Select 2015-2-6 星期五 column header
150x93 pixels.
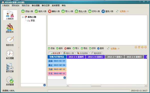(95, 57)
